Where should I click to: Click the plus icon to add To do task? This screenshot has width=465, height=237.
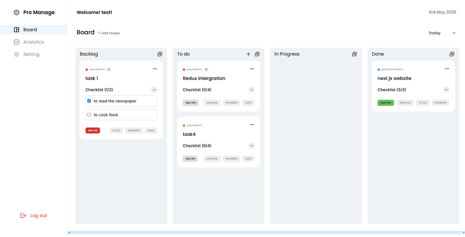click(248, 54)
